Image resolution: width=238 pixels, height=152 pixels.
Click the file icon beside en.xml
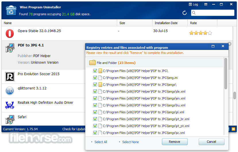coord(100,98)
